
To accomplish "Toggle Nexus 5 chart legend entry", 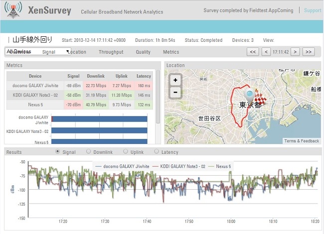I will point(219,166).
